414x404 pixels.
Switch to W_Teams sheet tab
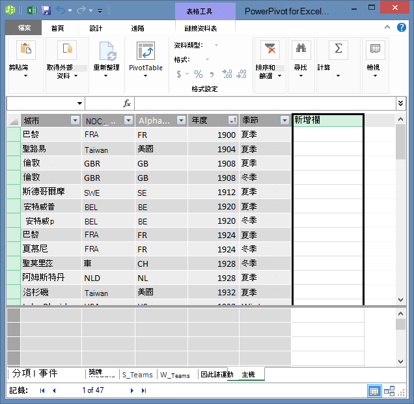[175, 375]
